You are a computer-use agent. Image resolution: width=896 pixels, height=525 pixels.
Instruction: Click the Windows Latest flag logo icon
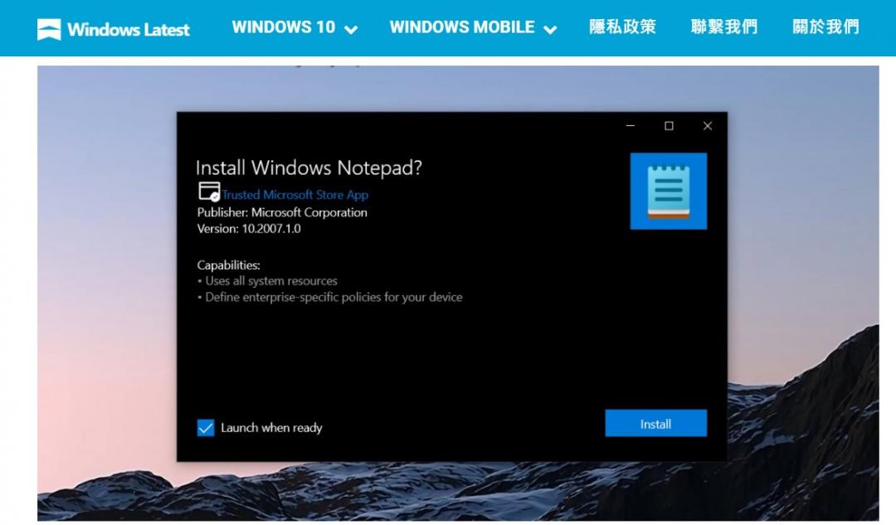pyautogui.click(x=49, y=30)
